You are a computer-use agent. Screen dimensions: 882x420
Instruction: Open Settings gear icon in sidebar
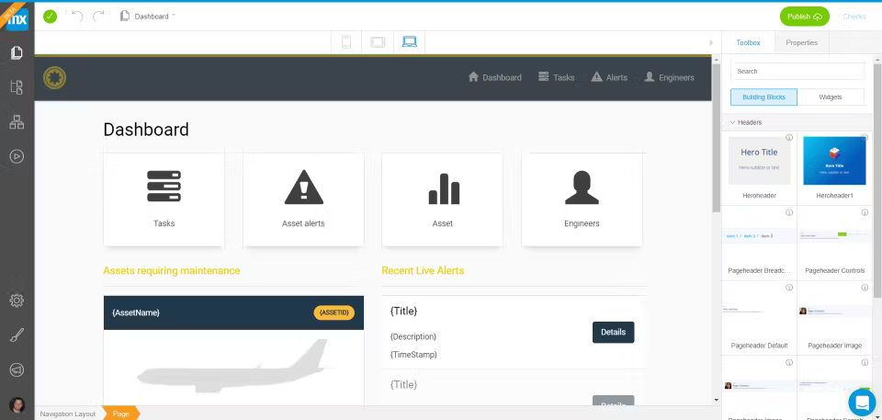coord(17,301)
